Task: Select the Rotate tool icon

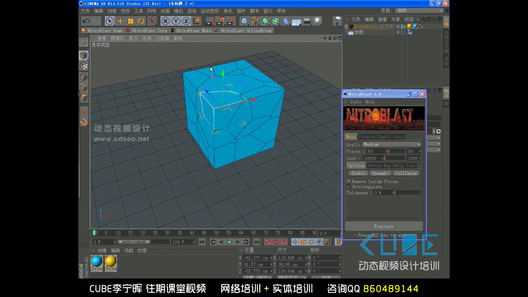Action: (x=141, y=21)
